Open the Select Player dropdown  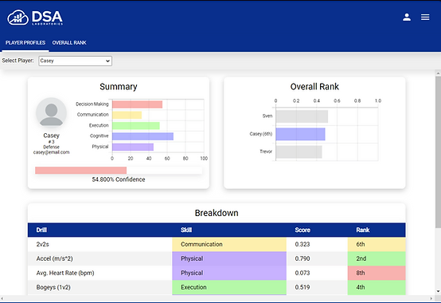tap(75, 61)
